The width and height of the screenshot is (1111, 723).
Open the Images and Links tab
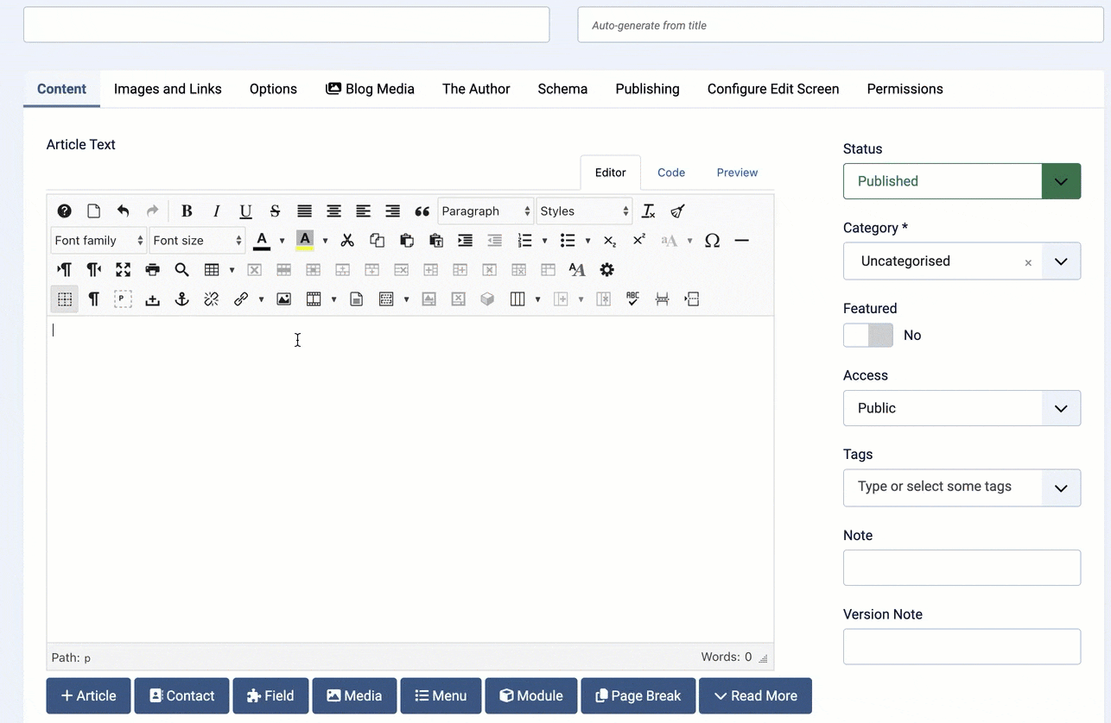[x=168, y=89]
